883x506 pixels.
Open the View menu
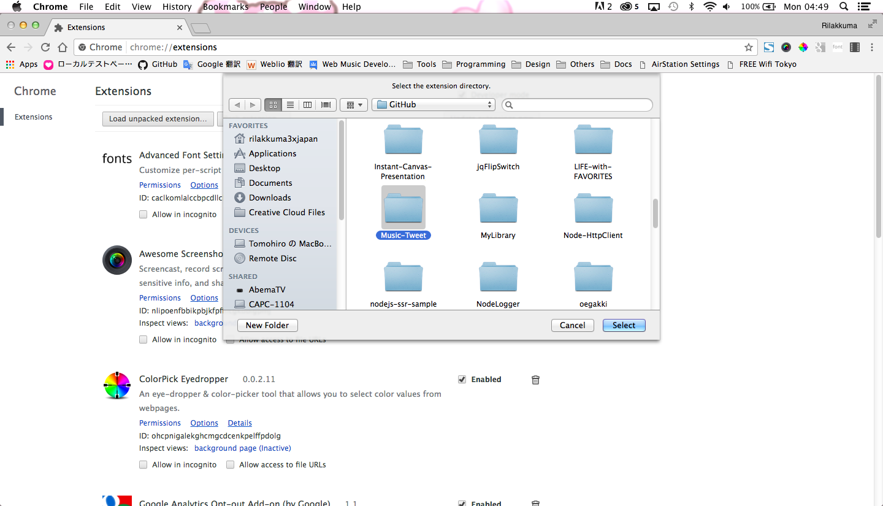point(141,7)
